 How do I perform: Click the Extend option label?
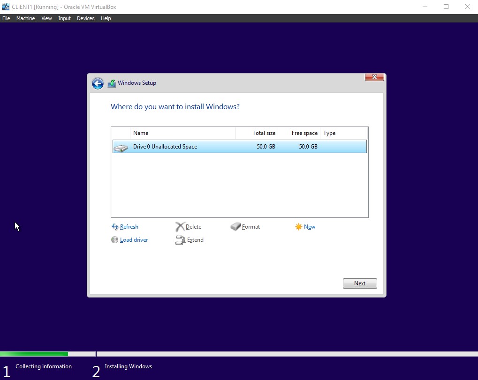(195, 240)
